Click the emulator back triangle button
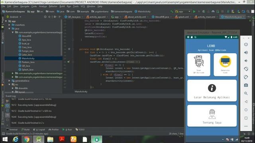 pos(246,102)
